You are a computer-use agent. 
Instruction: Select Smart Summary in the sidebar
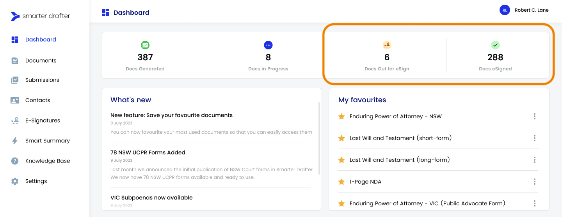[x=47, y=141]
